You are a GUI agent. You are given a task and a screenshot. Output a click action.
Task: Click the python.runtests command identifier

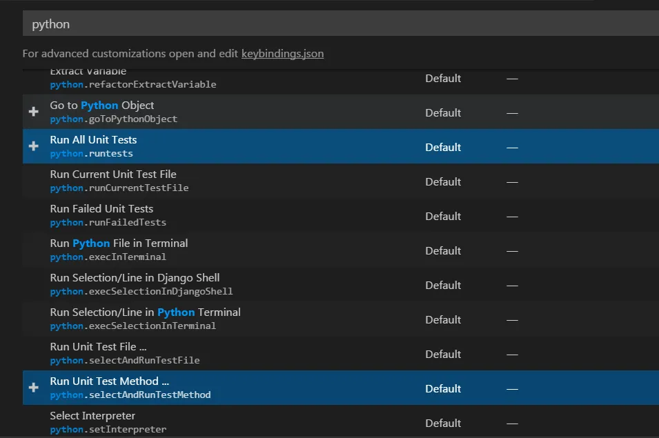point(91,153)
